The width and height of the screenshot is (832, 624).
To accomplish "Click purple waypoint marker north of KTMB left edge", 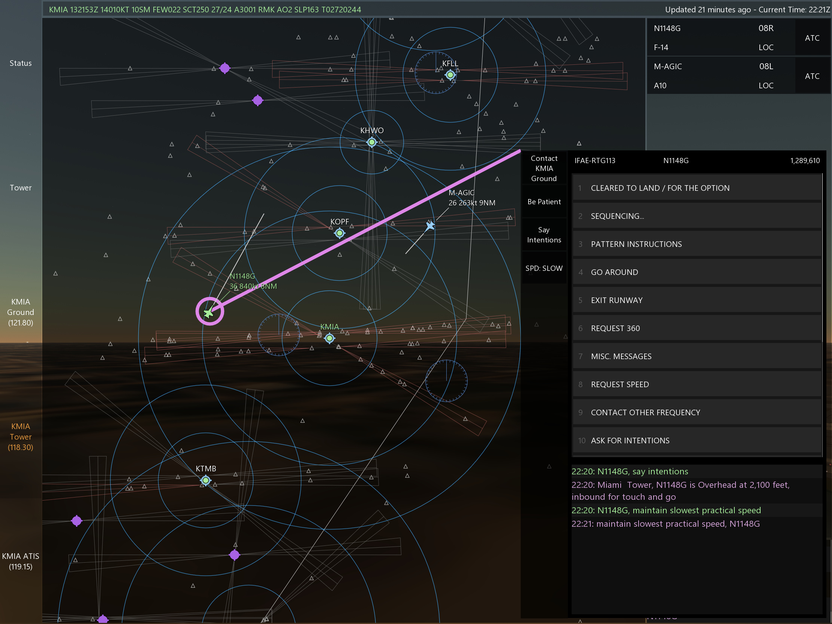I will pyautogui.click(x=77, y=521).
